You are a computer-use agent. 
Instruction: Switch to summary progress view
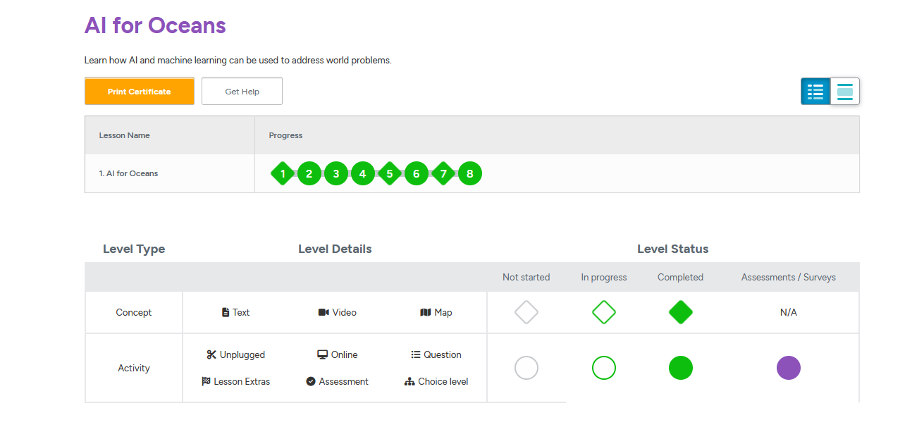(x=845, y=92)
